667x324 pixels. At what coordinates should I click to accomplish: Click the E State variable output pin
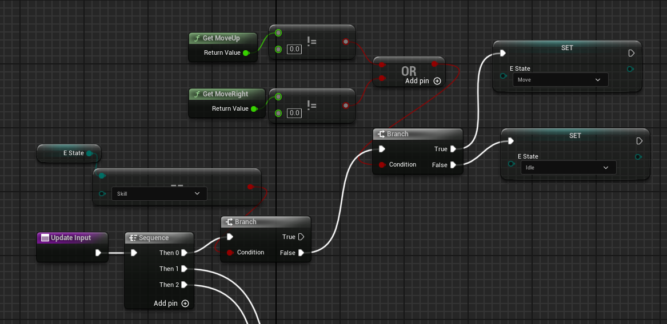click(x=89, y=153)
